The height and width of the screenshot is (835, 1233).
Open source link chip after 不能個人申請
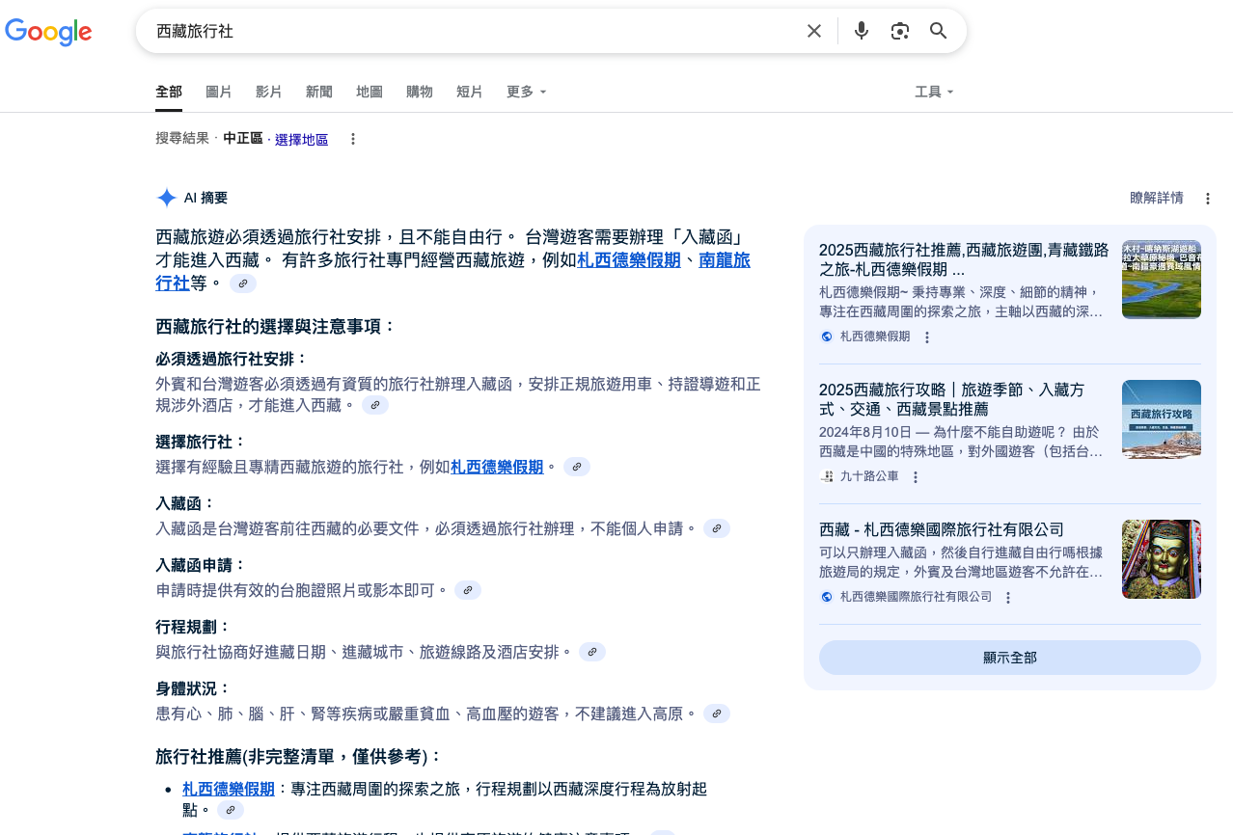pos(717,528)
